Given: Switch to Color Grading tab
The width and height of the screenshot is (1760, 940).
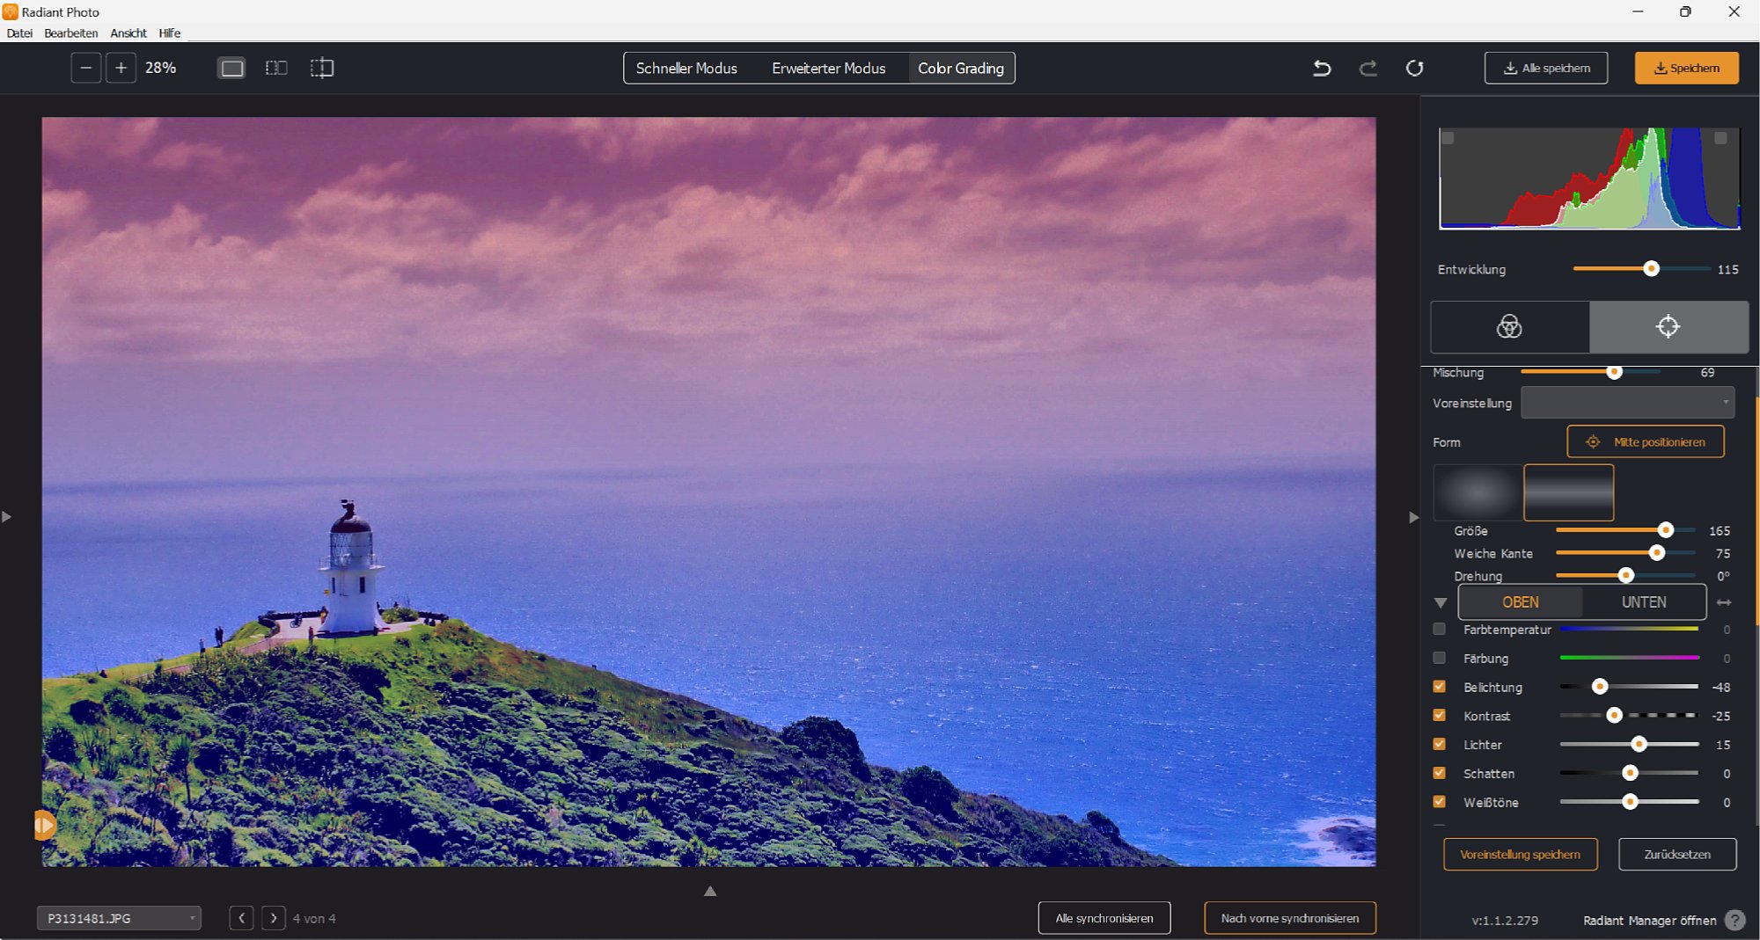Looking at the screenshot, I should click(x=961, y=68).
